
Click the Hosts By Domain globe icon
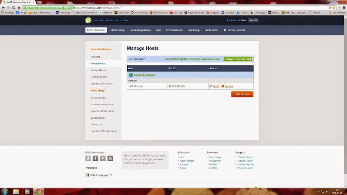tap(131, 75)
